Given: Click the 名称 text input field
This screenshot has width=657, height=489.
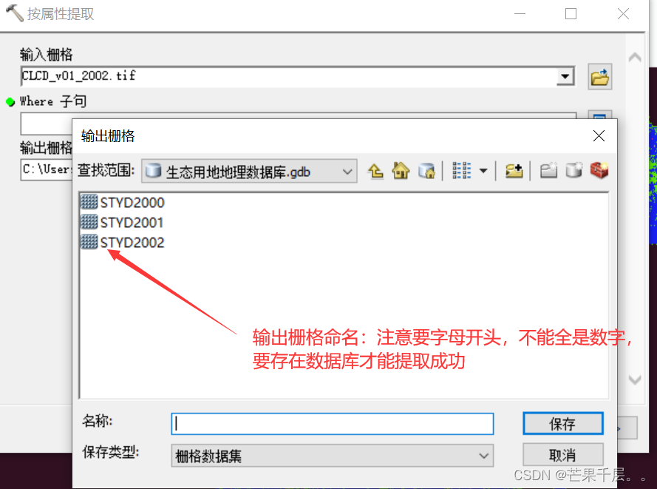Looking at the screenshot, I should (333, 424).
